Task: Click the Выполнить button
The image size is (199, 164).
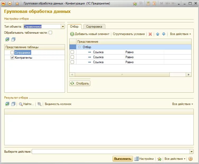Action: (x=123, y=159)
